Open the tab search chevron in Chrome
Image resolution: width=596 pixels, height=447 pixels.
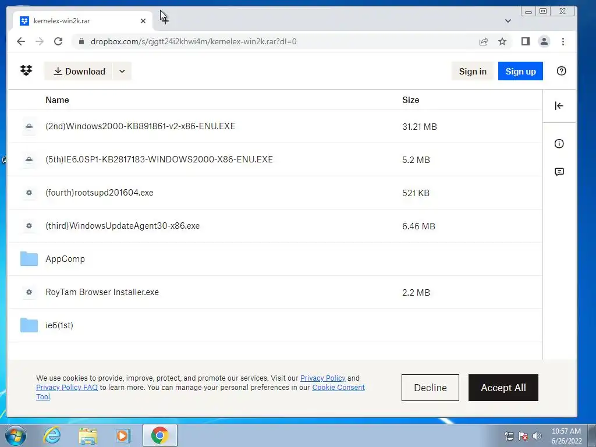508,21
